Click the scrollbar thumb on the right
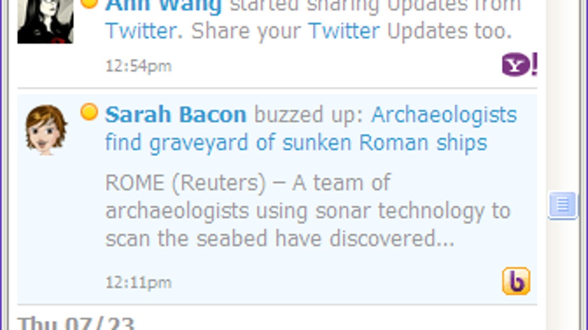 coord(563,204)
